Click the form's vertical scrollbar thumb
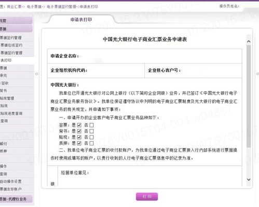The image size is (259, 207). [249, 96]
